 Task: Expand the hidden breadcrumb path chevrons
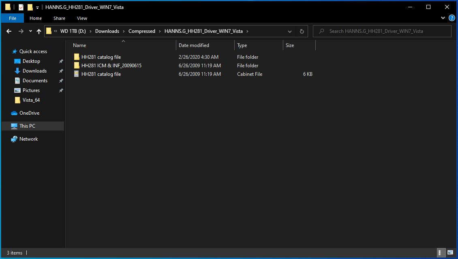point(56,31)
